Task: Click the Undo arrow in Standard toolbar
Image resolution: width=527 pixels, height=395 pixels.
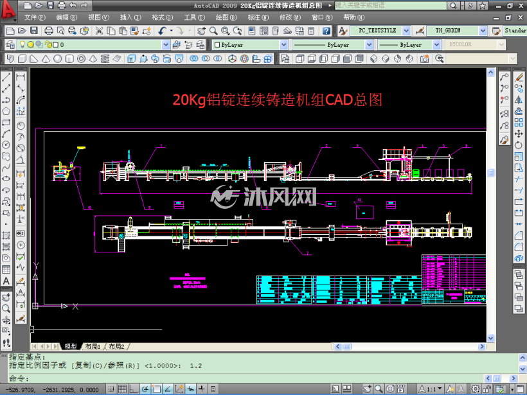Action: click(x=162, y=31)
